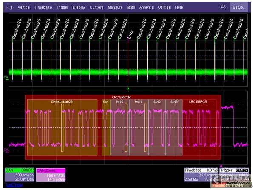Open the Display menu
Image resolution: width=253 pixels, height=190 pixels.
pos(79,7)
